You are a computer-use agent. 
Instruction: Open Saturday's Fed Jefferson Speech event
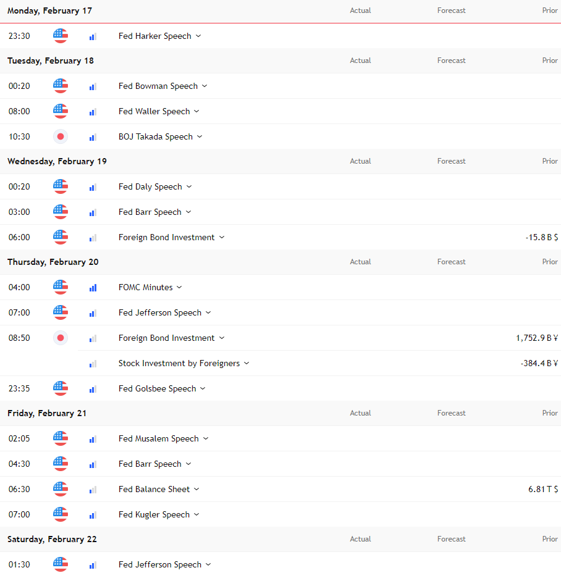tap(160, 564)
